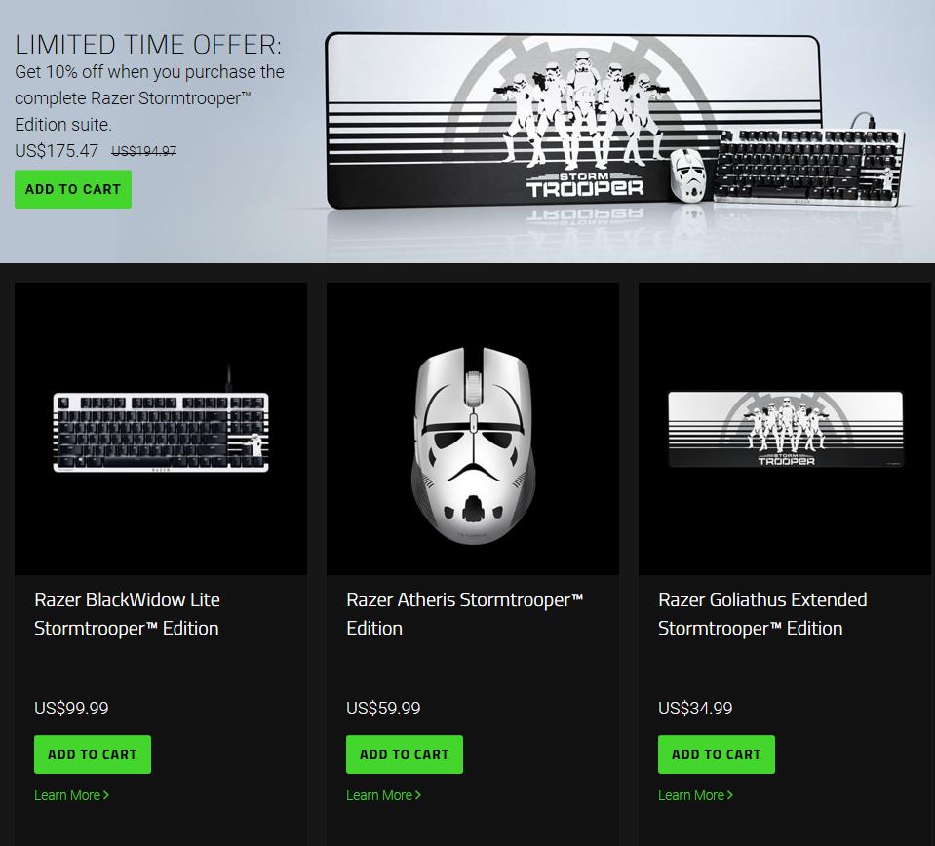935x846 pixels.
Task: Add Razer Atheris mouse to cart
Action: (405, 754)
